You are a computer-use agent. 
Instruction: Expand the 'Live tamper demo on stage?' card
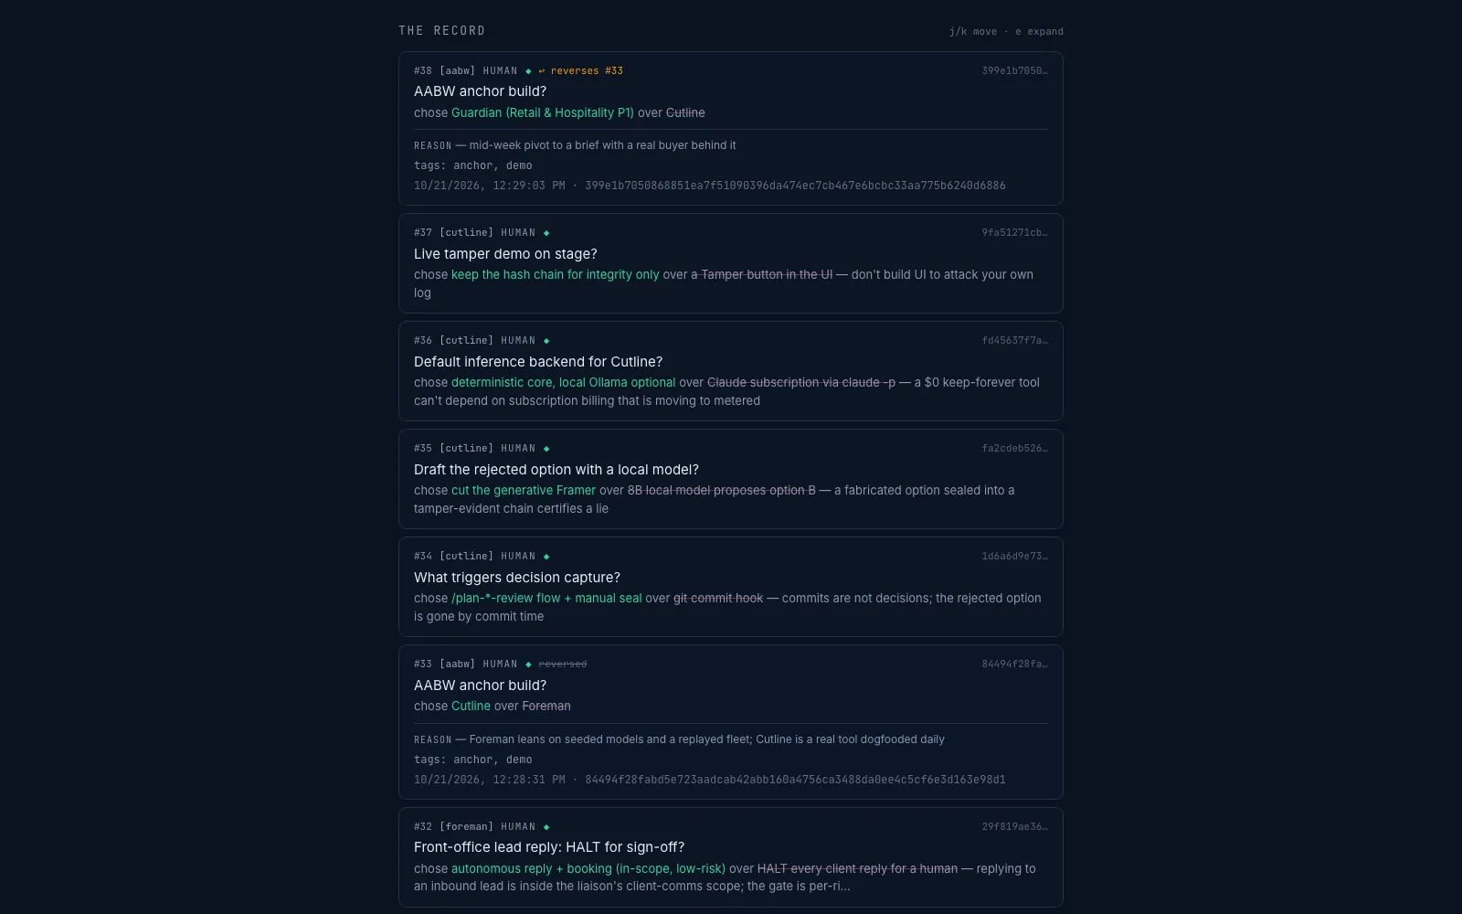tap(731, 263)
